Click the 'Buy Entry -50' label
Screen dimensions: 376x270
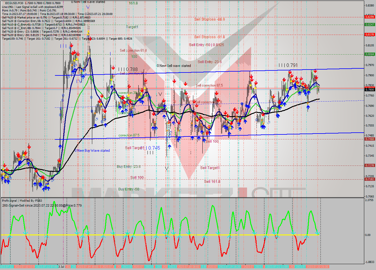[x=129, y=189]
